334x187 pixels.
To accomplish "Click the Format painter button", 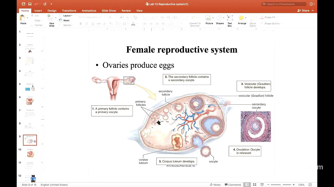I will tap(37, 25).
